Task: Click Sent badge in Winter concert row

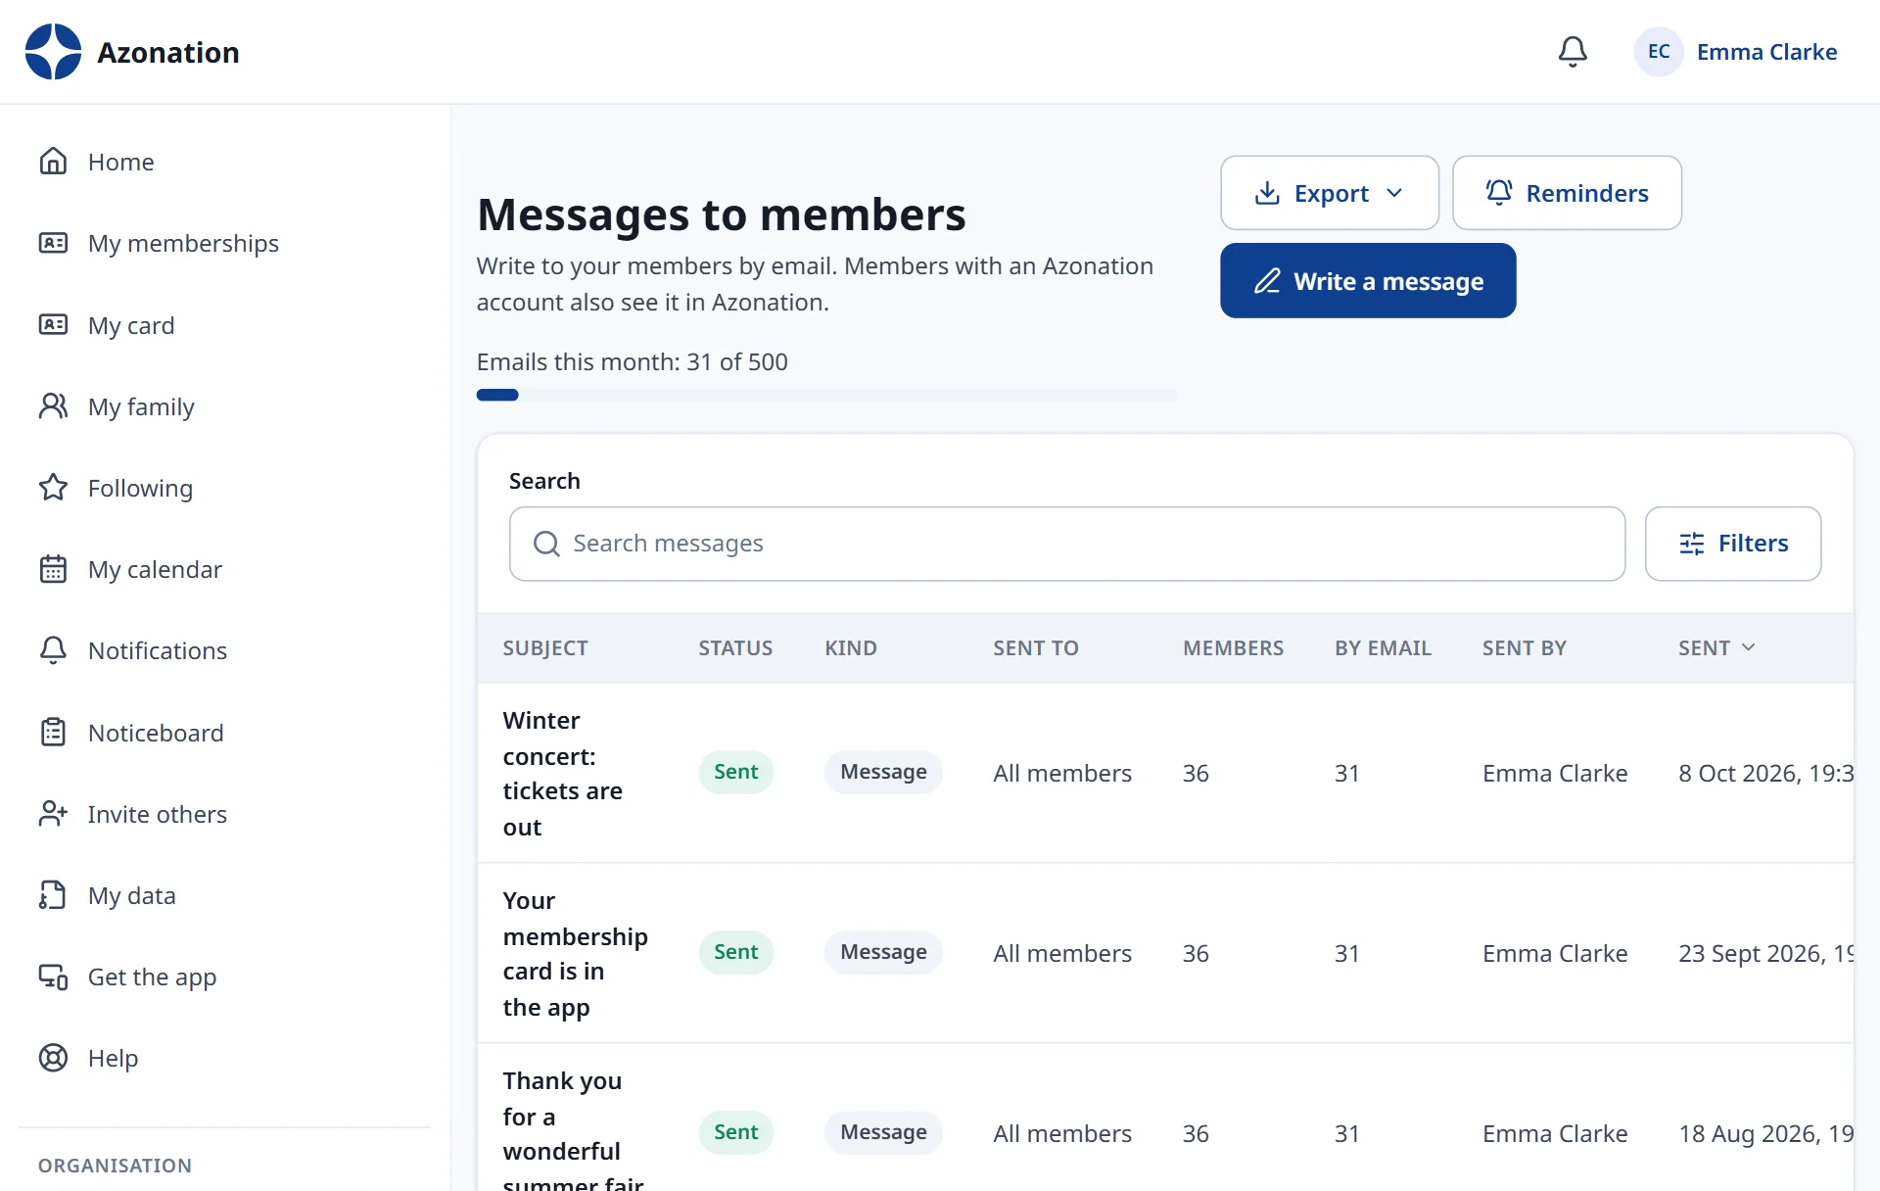Action: pos(736,772)
